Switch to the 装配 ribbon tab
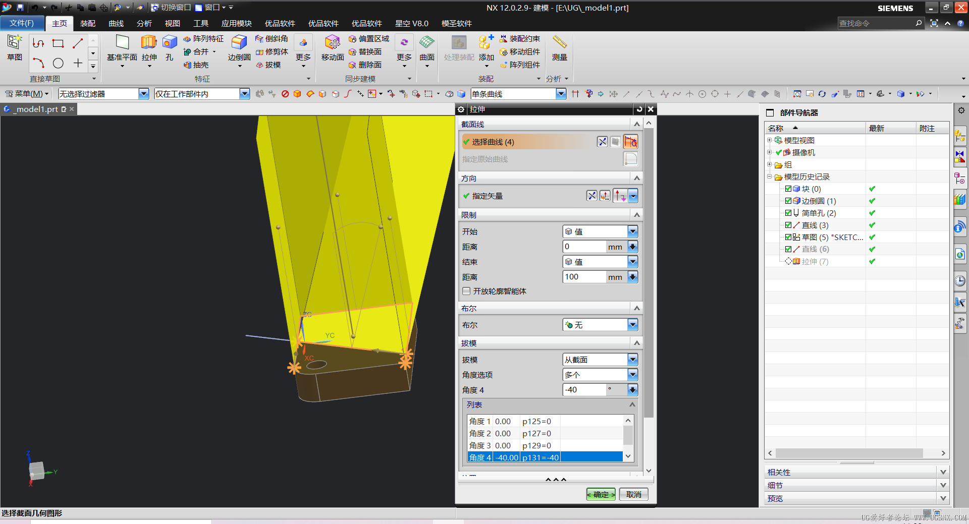969x524 pixels. click(x=88, y=23)
